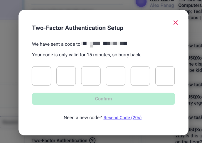Viewport: 202px width, 143px height.
Task: Click the "Computers" text behind the dialog
Action: pyautogui.click(x=190, y=5)
